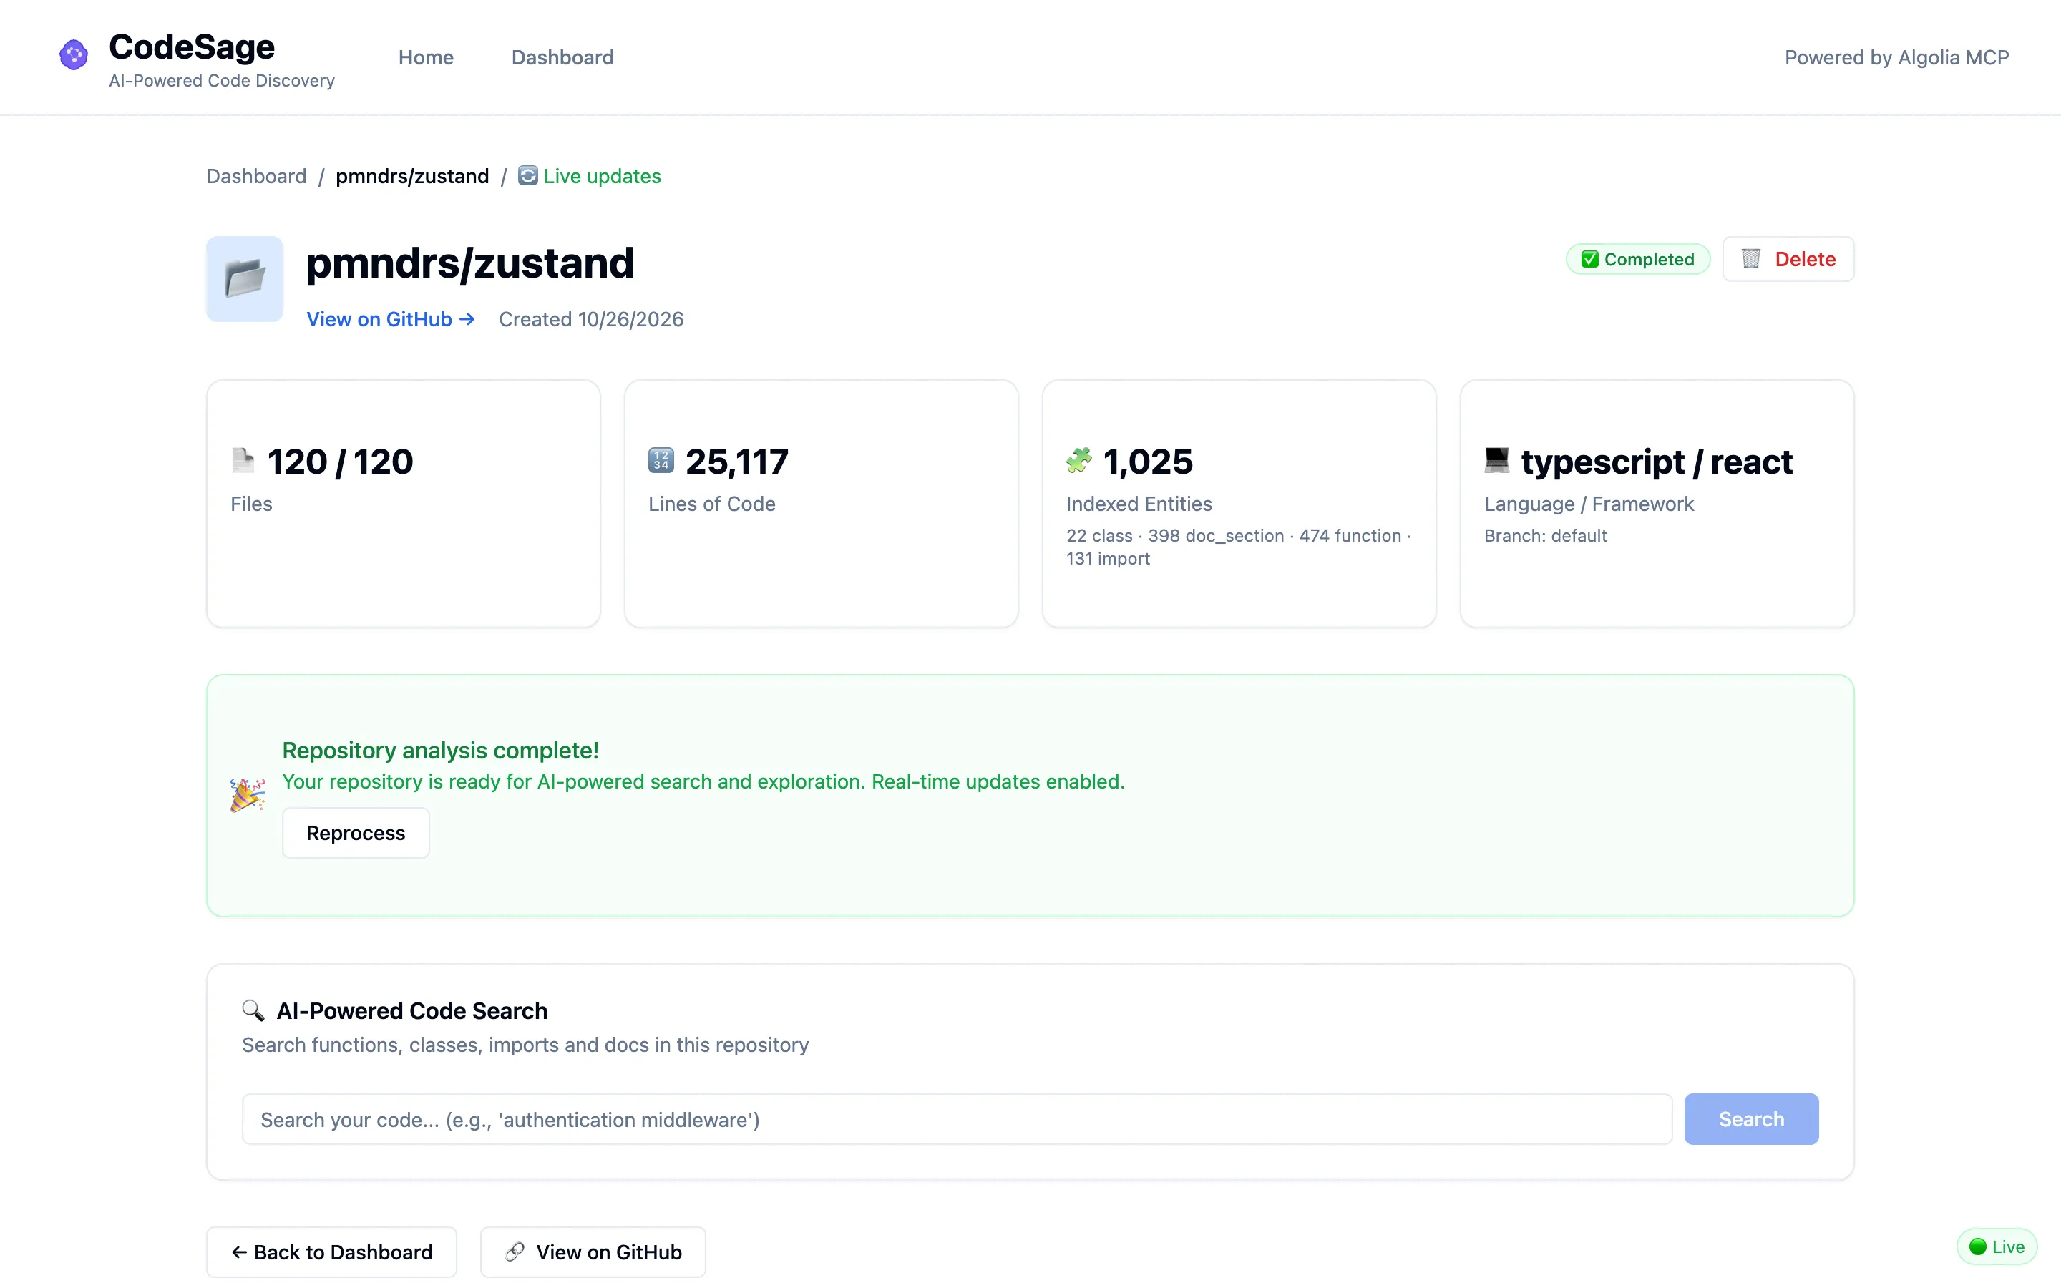
Task: Click bottom View on GitHub button
Action: [593, 1252]
